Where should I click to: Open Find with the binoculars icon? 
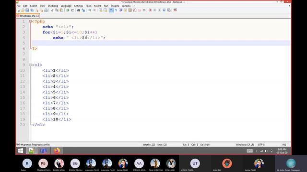pos(79,10)
